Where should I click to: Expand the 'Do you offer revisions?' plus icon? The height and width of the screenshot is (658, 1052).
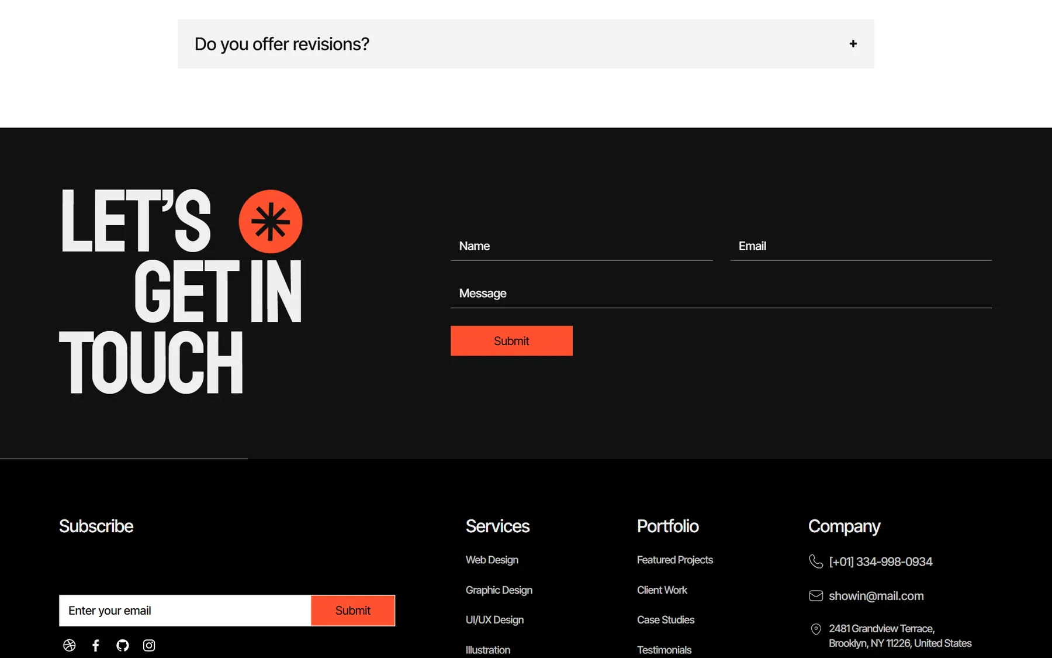click(x=853, y=44)
